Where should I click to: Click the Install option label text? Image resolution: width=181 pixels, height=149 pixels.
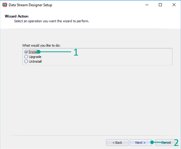point(33,52)
